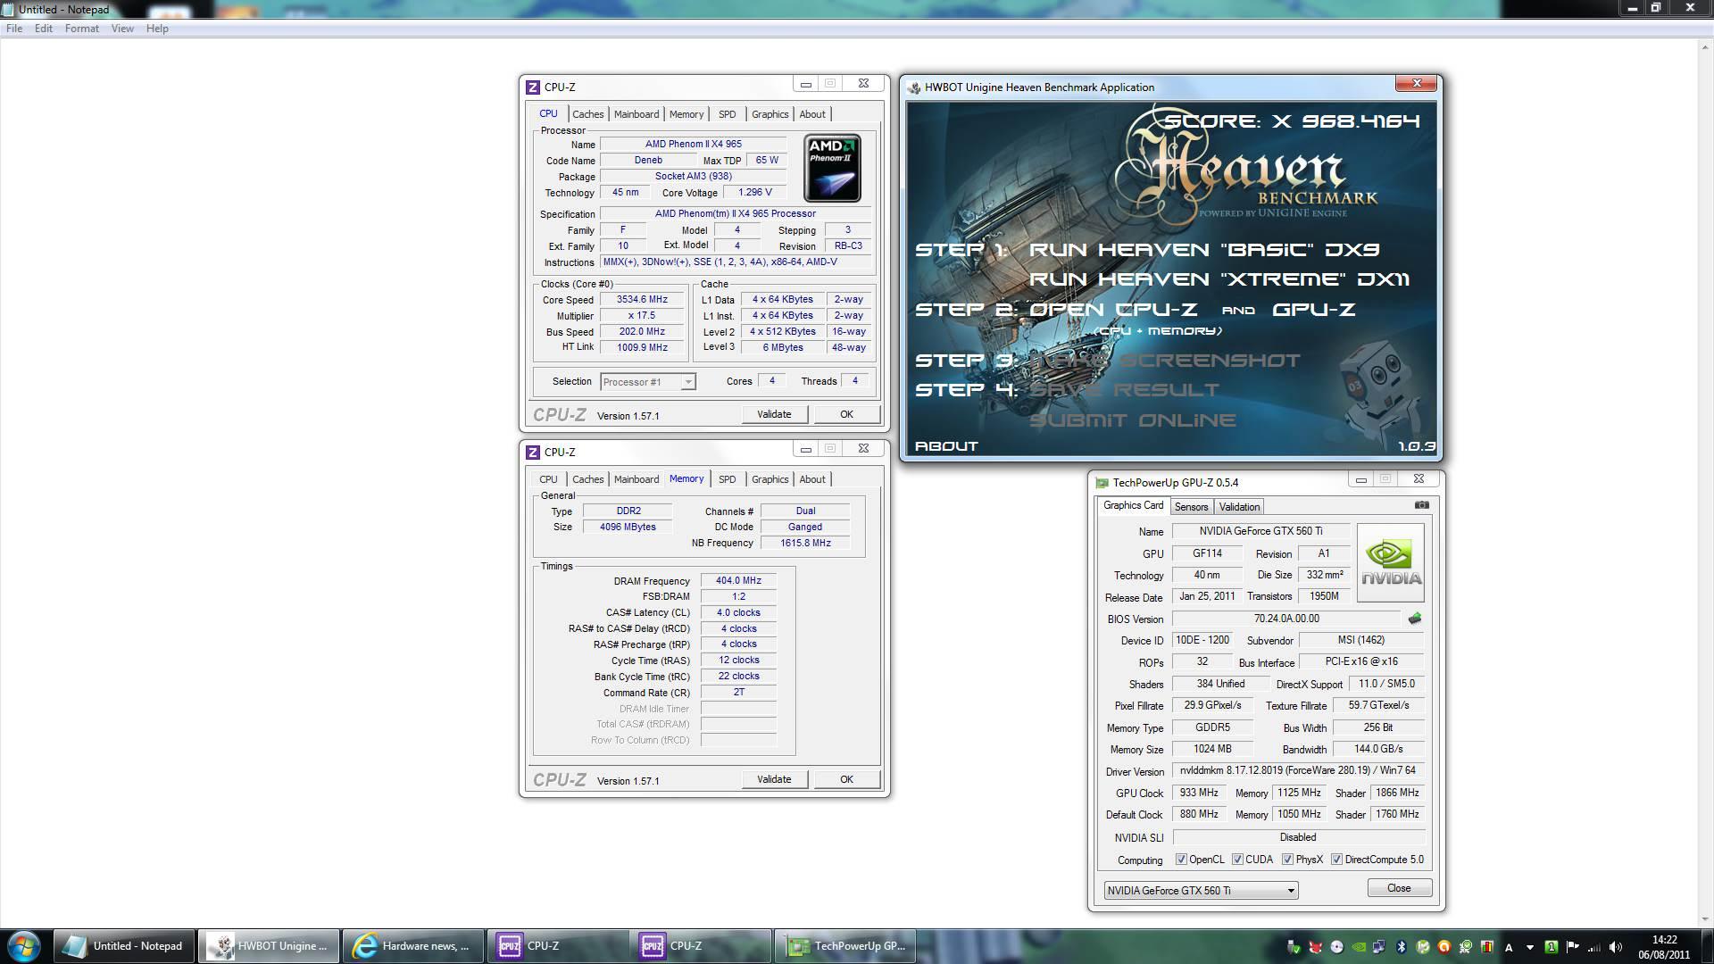Click the network signal tray icon

click(x=1593, y=947)
